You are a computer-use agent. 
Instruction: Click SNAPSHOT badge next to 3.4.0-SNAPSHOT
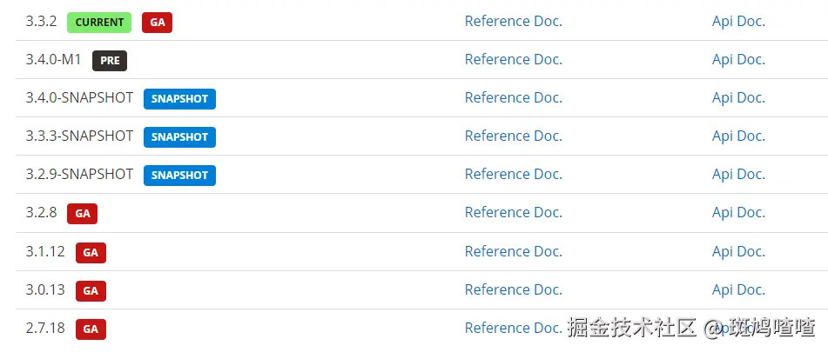point(179,99)
